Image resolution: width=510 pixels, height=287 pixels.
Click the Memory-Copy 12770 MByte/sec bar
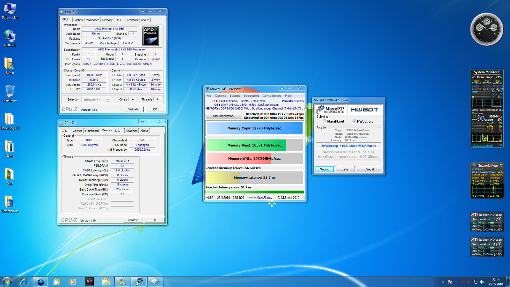(255, 128)
